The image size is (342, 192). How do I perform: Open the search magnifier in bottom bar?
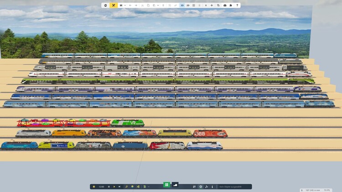(x=126, y=187)
